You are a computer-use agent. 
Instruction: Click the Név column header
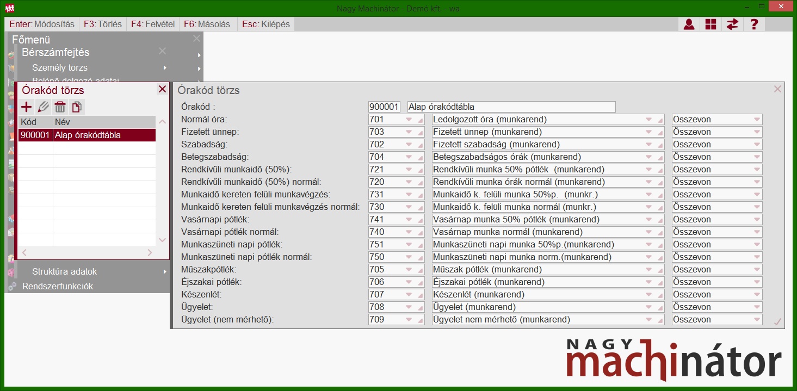[104, 122]
